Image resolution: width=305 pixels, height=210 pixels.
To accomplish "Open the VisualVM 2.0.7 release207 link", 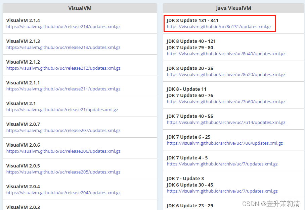I will coord(63,130).
